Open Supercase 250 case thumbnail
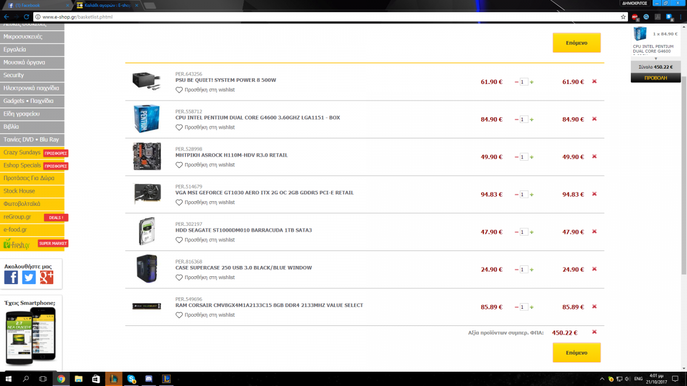Image resolution: width=687 pixels, height=386 pixels. tap(147, 269)
